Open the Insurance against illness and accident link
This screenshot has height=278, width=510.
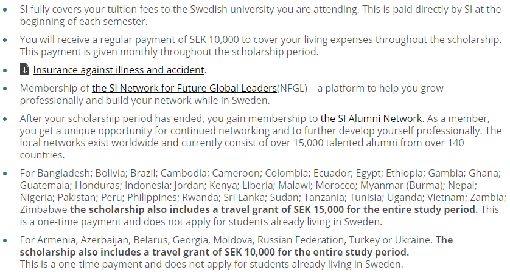(119, 70)
